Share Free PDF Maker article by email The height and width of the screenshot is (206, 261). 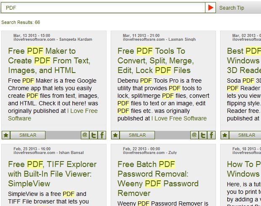point(85,135)
